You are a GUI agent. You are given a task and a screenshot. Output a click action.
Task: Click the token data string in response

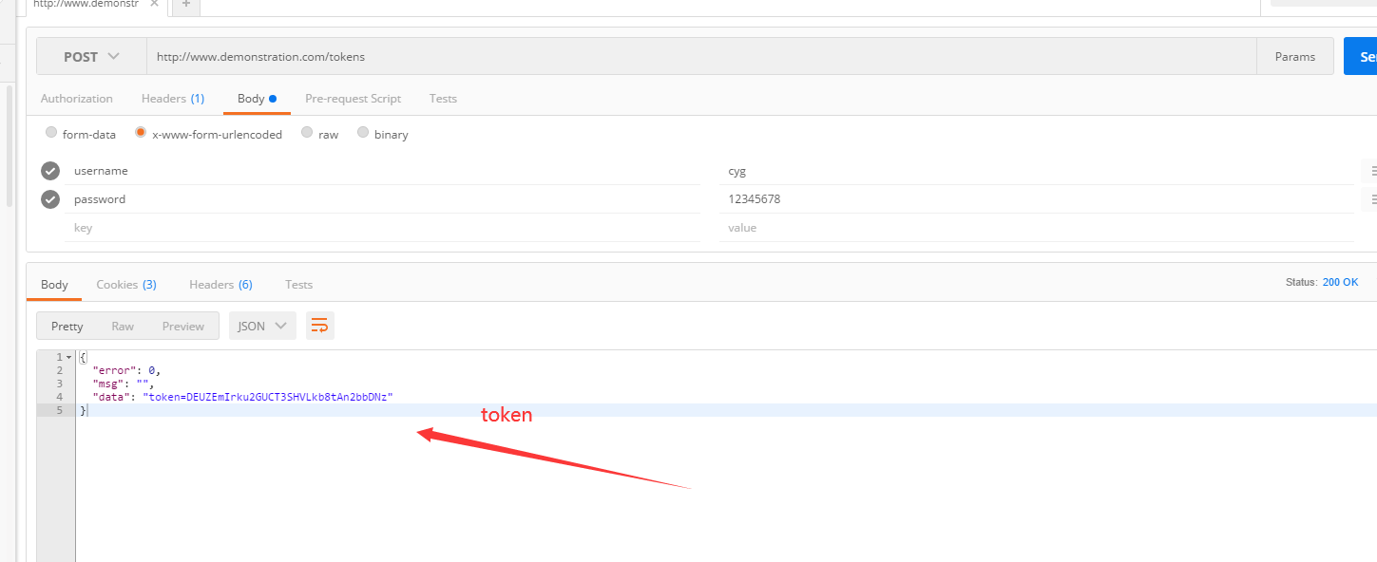coord(268,397)
